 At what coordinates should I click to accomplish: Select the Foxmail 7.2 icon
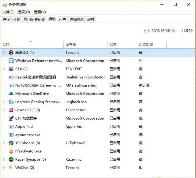point(11,110)
